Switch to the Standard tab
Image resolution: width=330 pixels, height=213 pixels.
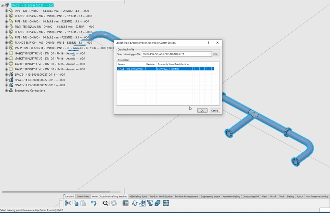69,197
